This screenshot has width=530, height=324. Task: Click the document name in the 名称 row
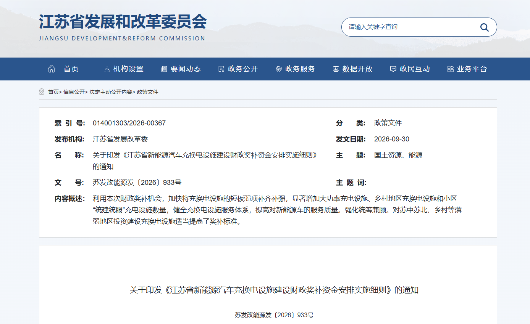click(205, 161)
